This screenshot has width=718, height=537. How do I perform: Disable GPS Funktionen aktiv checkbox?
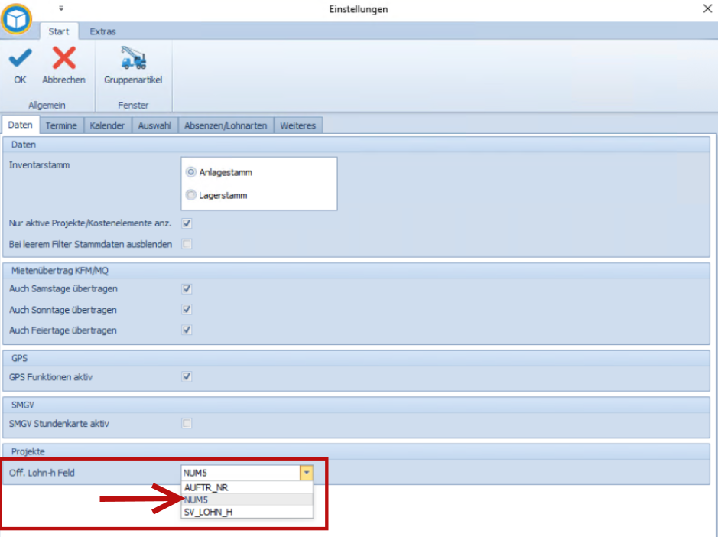[187, 376]
